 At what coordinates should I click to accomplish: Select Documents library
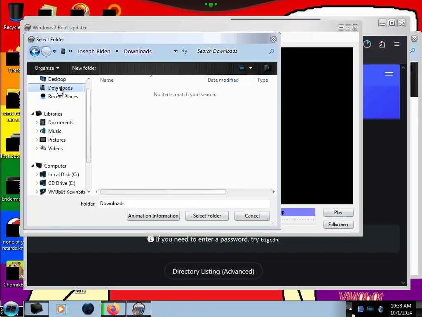pyautogui.click(x=61, y=122)
